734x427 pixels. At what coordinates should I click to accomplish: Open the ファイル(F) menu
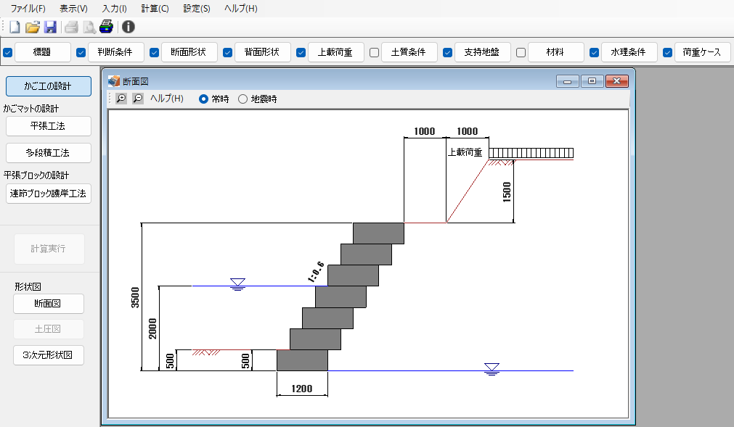pyautogui.click(x=28, y=9)
